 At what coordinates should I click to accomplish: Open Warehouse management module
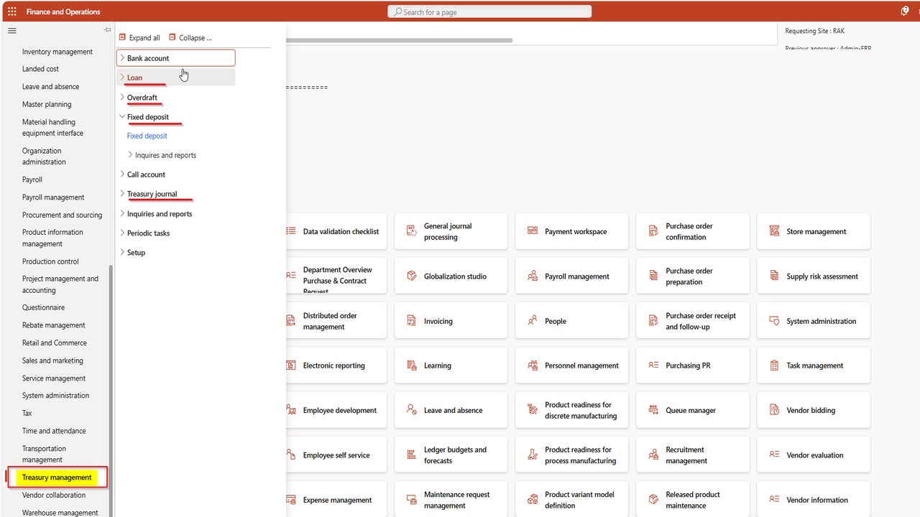(x=60, y=513)
